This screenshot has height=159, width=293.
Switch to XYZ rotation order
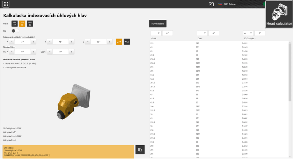tap(127, 42)
